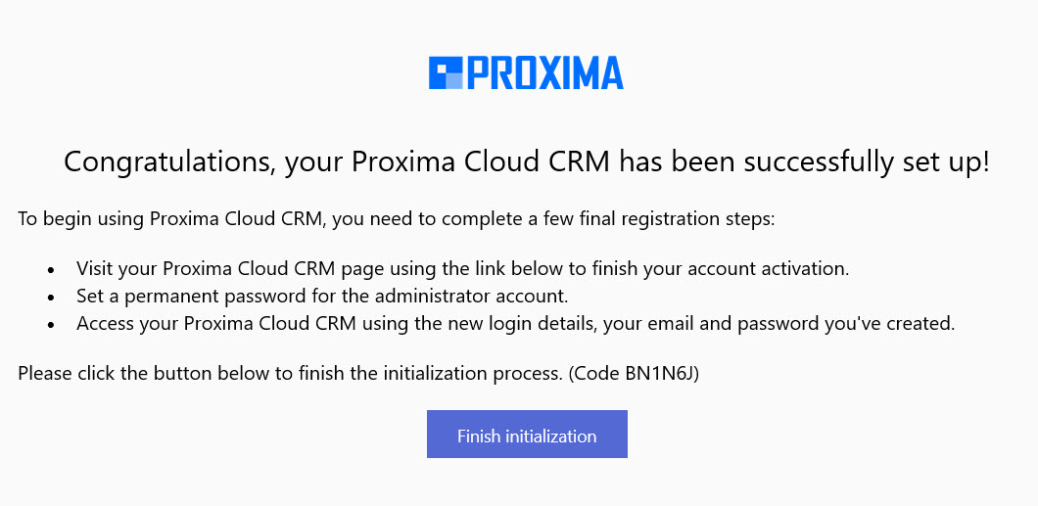Click the word Congratulations in the heading
This screenshot has width=1038, height=506.
[168, 162]
